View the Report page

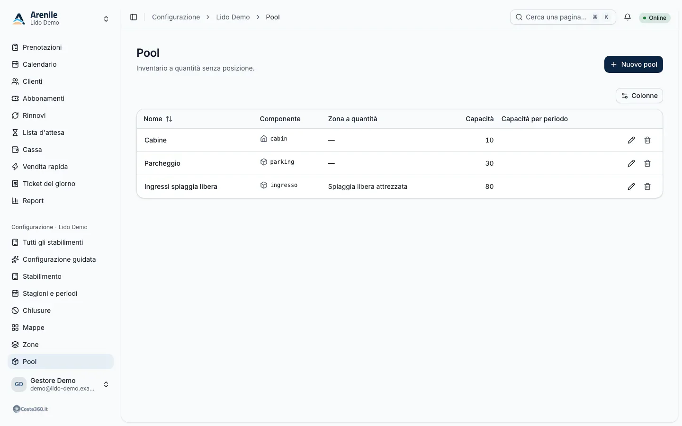click(61, 201)
